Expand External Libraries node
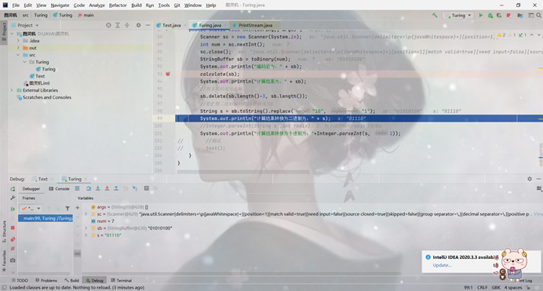 [x=12, y=90]
